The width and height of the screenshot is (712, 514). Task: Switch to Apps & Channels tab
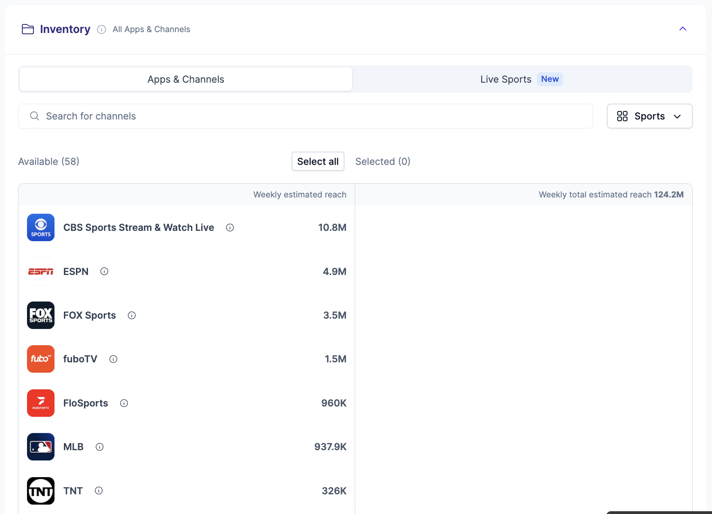186,79
